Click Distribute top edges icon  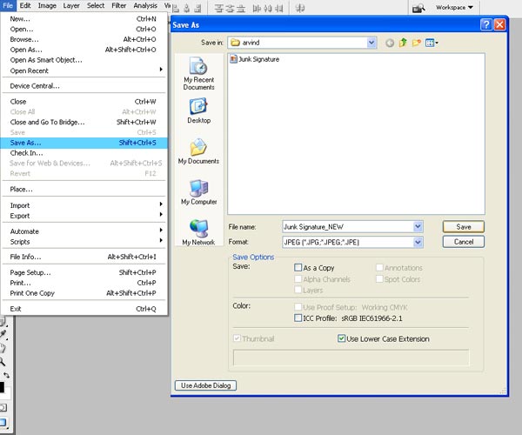218,9
